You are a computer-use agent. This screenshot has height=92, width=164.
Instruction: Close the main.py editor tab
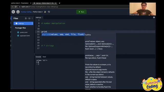click(42, 17)
